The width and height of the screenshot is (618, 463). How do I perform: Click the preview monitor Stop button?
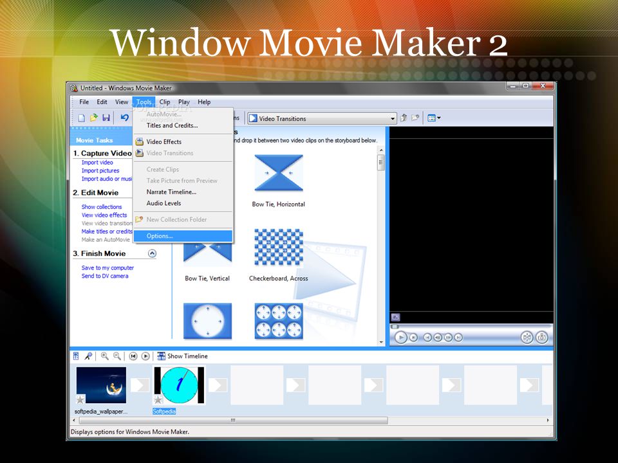413,338
